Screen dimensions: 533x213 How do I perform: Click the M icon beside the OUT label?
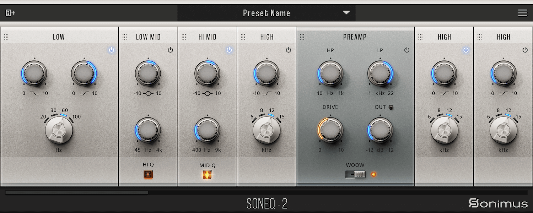point(390,107)
